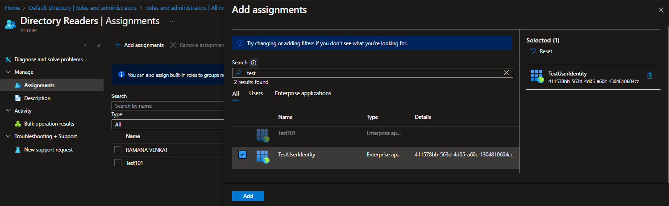Click the info icon beside the Search label
The height and width of the screenshot is (206, 669).
coord(253,63)
